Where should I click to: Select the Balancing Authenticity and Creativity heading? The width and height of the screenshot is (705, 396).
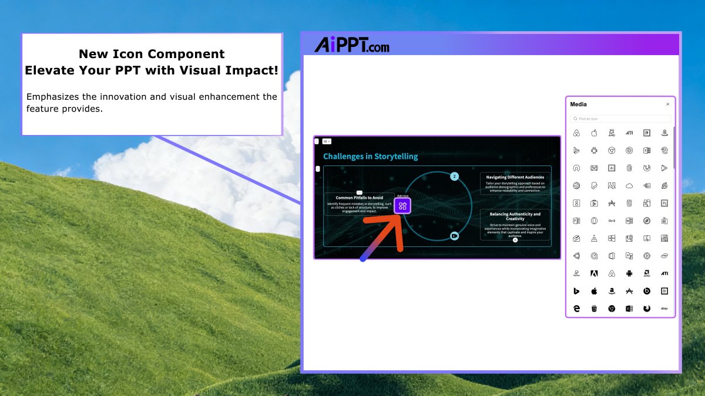click(515, 216)
